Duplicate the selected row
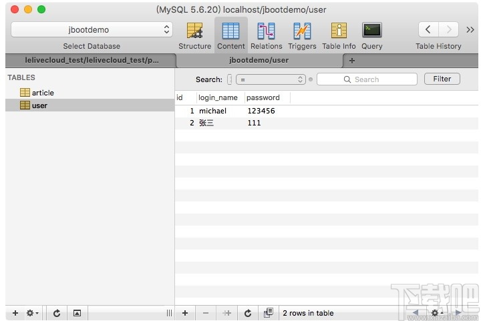 [x=226, y=313]
